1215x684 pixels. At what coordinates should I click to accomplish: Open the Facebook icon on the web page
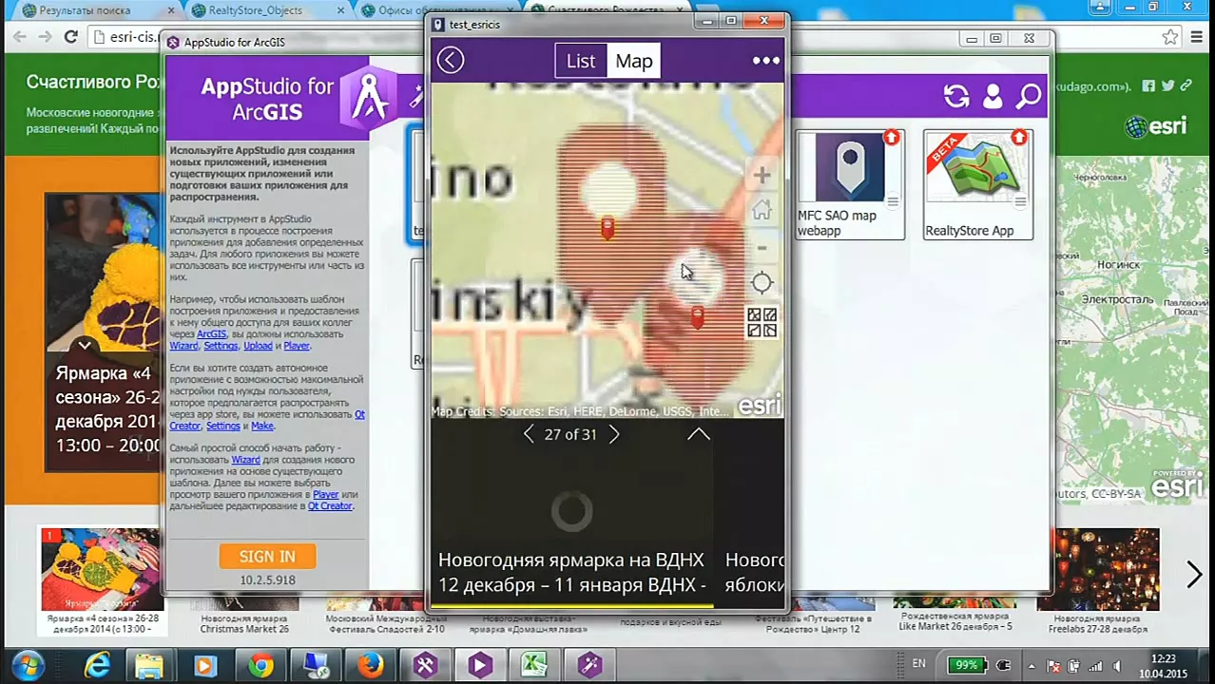click(1148, 85)
